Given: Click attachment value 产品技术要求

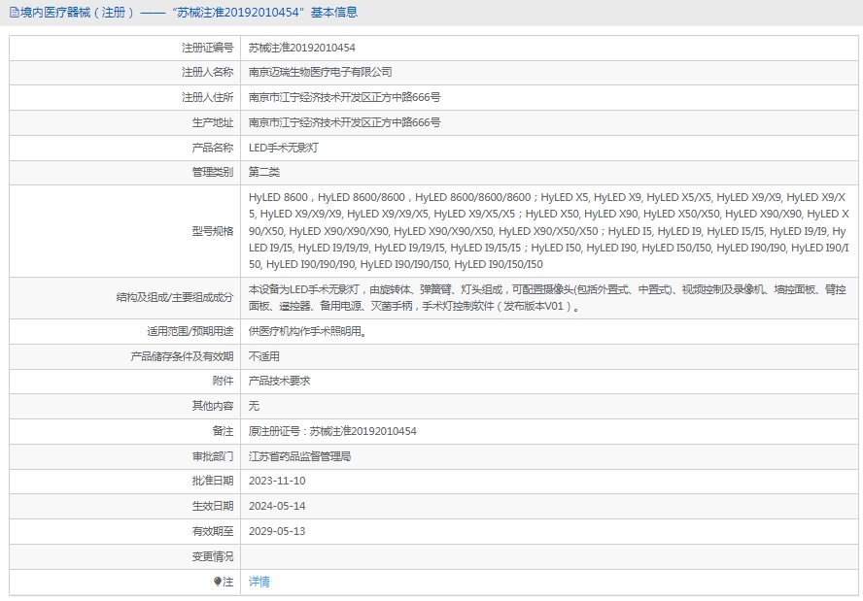Looking at the screenshot, I should coord(279,381).
